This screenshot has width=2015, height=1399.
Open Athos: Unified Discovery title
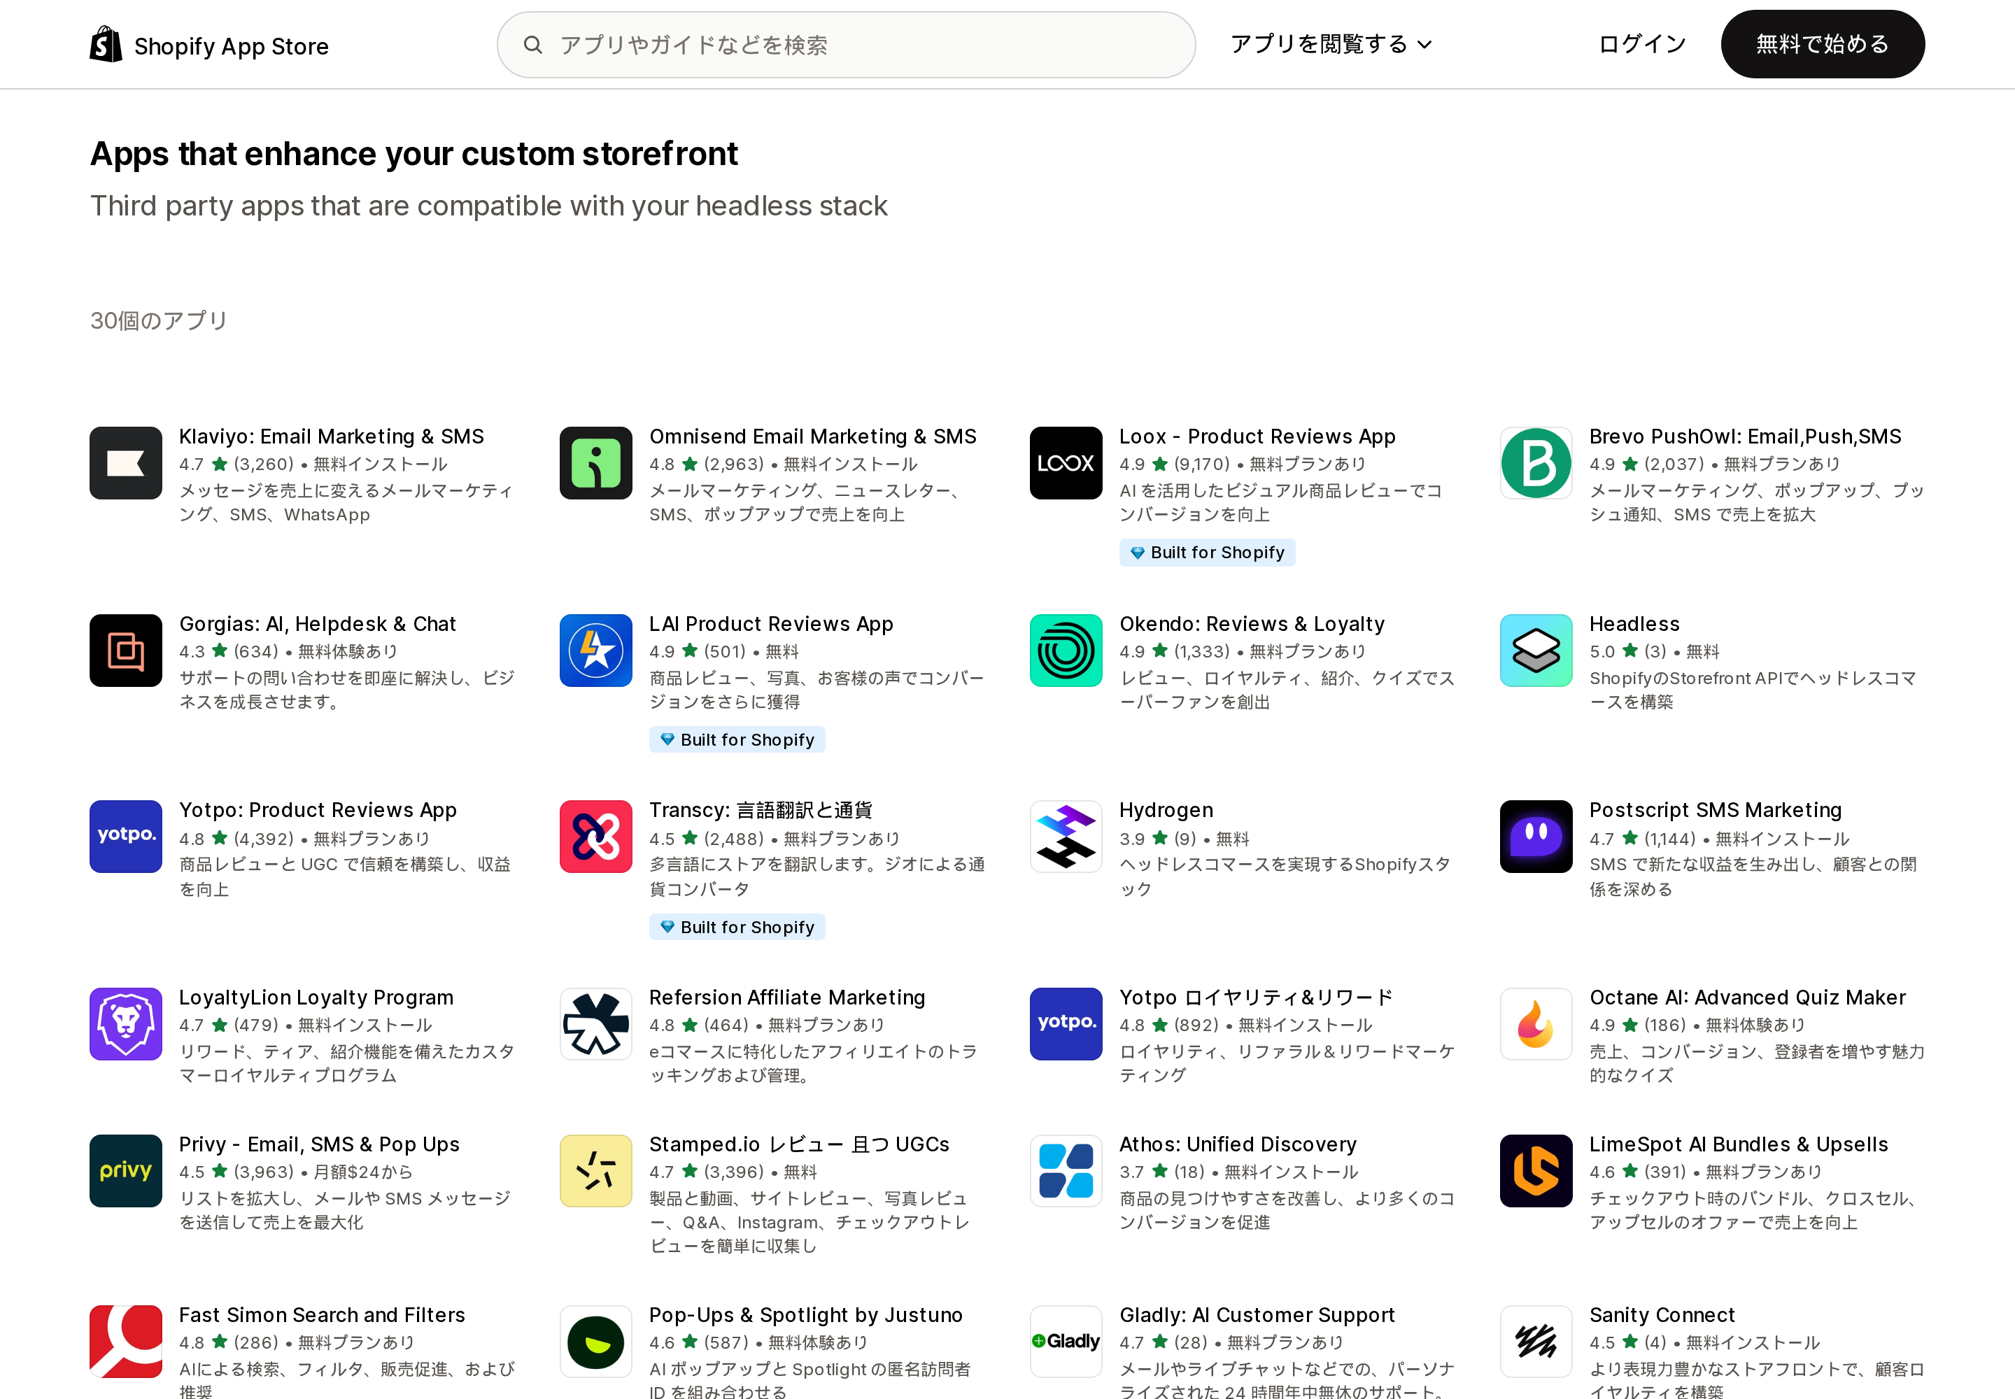(x=1237, y=1145)
